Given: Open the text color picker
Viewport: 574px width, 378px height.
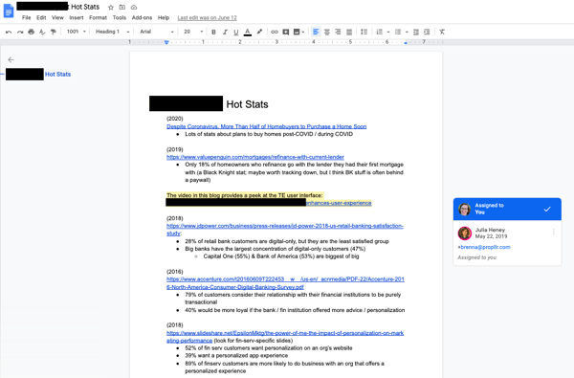Looking at the screenshot, I should 248,32.
